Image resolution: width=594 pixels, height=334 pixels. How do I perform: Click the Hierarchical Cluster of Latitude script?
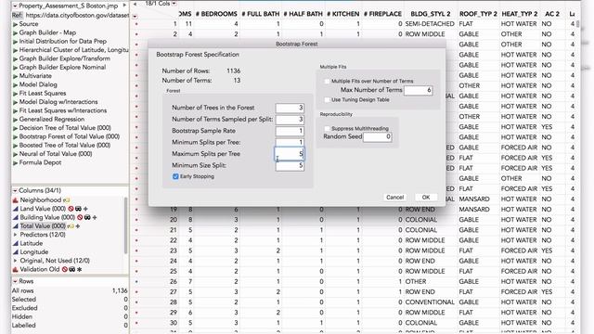point(73,50)
